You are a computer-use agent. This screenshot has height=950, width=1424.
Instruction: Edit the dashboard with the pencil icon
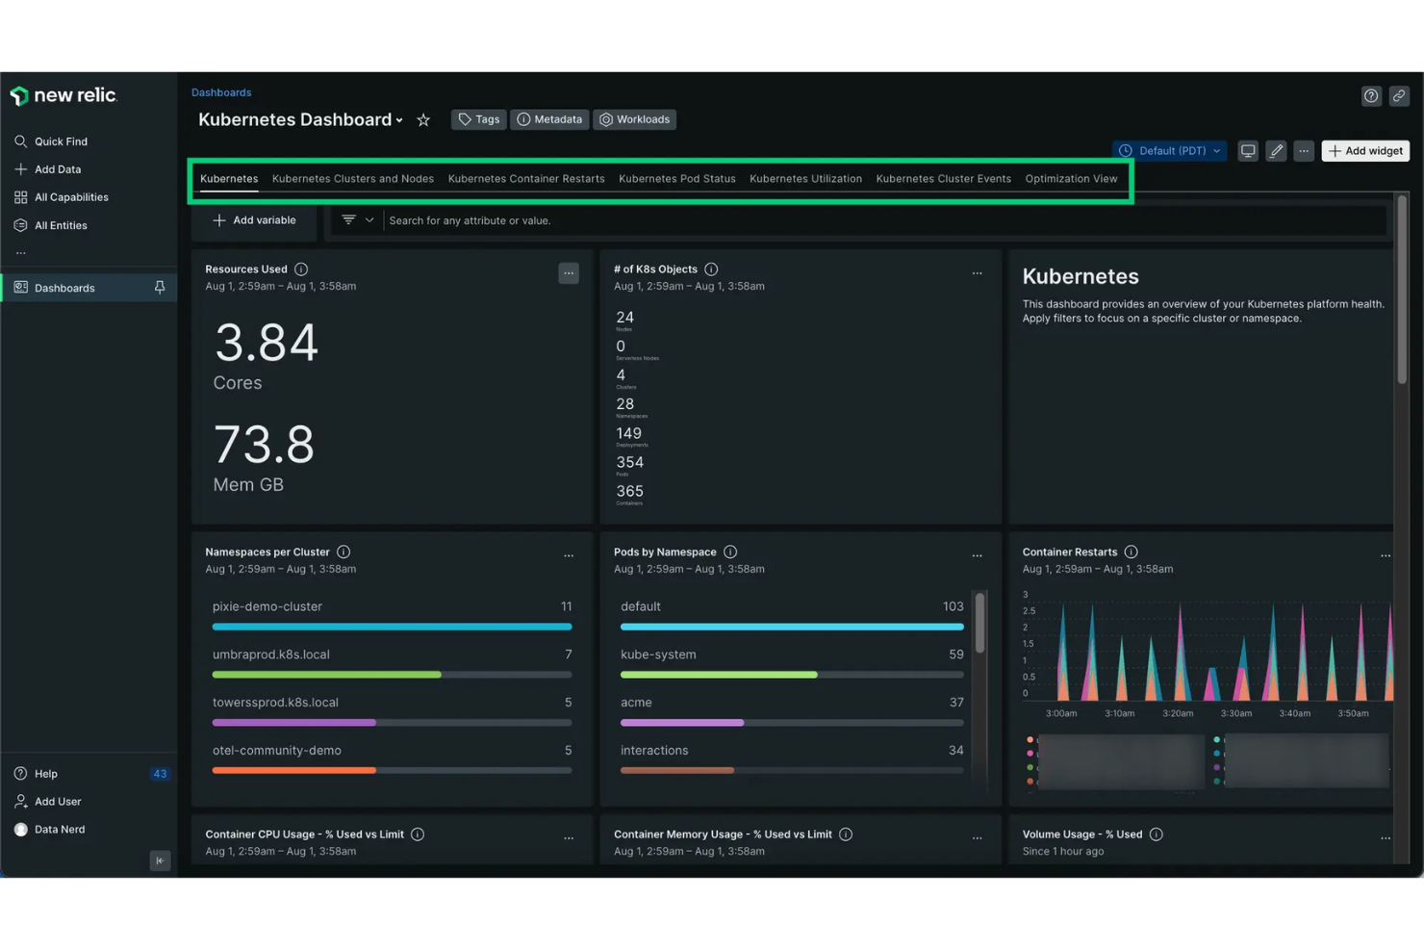click(1276, 151)
